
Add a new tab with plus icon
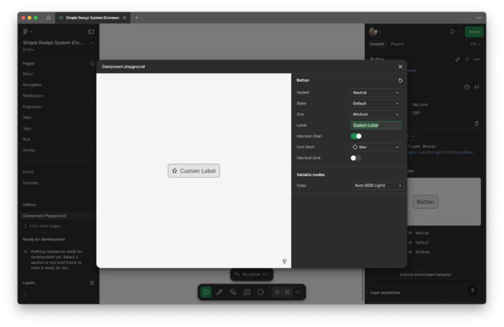pyautogui.click(x=136, y=18)
